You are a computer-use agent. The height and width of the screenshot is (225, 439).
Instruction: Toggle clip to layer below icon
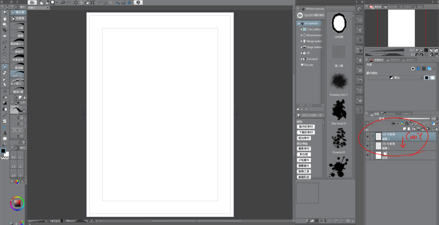coord(393,123)
